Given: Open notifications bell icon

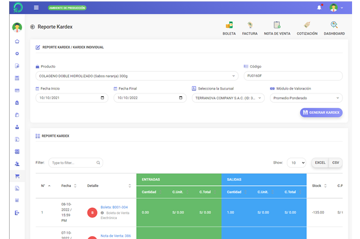Looking at the screenshot, I should tap(319, 7).
